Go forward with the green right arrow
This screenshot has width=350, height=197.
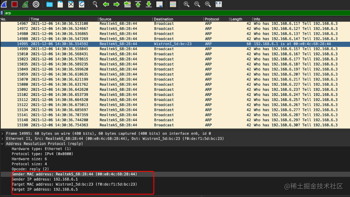[116, 4]
